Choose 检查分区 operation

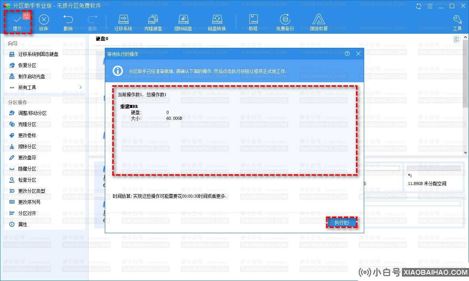coord(27,180)
